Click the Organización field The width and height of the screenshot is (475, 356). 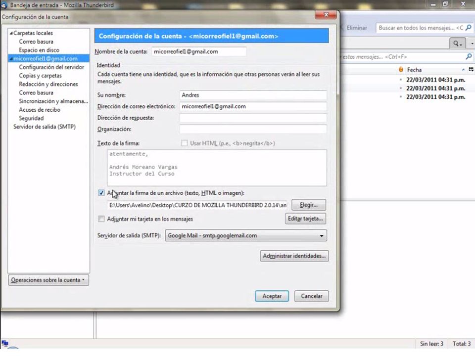coord(253,129)
